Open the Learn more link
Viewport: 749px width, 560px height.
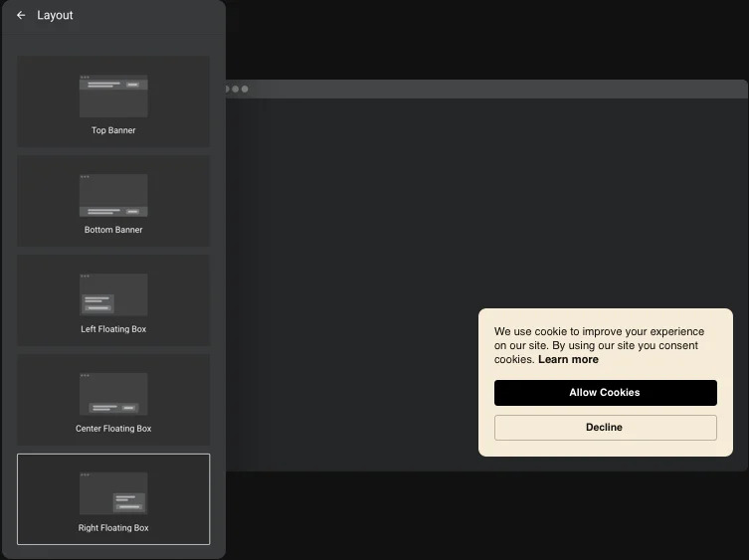[x=568, y=359]
